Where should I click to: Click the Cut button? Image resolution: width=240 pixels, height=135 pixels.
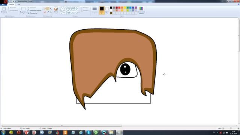[12, 7]
